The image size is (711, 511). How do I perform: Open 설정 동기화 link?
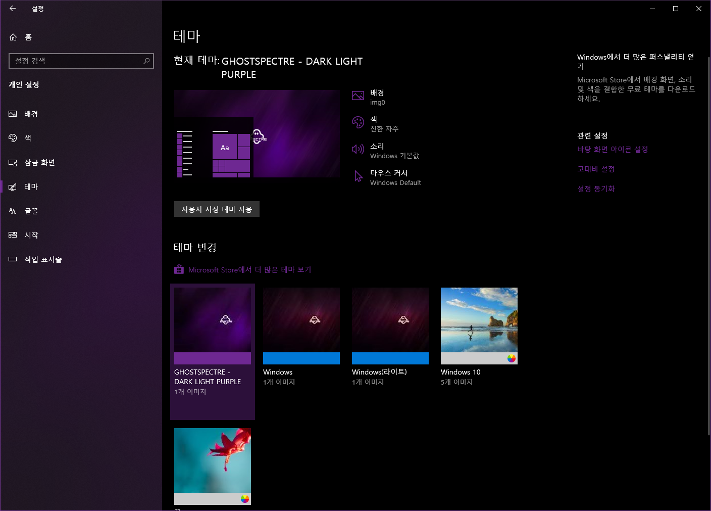pyautogui.click(x=596, y=189)
